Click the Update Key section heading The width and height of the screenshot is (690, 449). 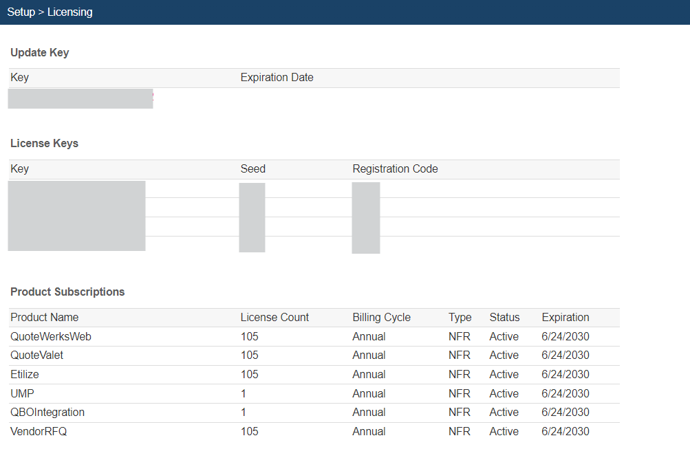coord(40,53)
